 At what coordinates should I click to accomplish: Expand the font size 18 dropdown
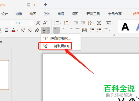click(x=32, y=23)
